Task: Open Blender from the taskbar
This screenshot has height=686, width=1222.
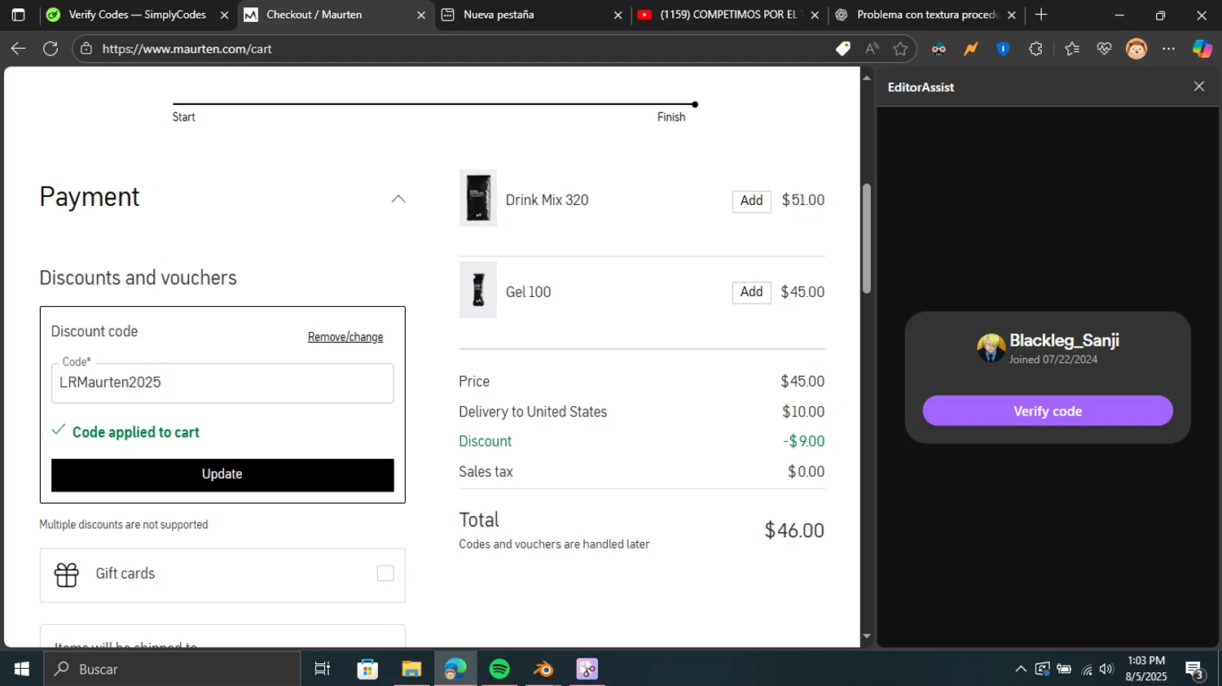Action: 543,669
